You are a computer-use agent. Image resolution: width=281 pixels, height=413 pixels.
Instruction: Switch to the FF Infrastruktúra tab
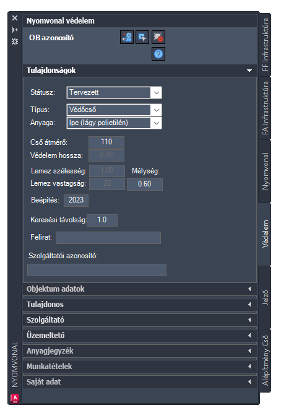point(265,45)
